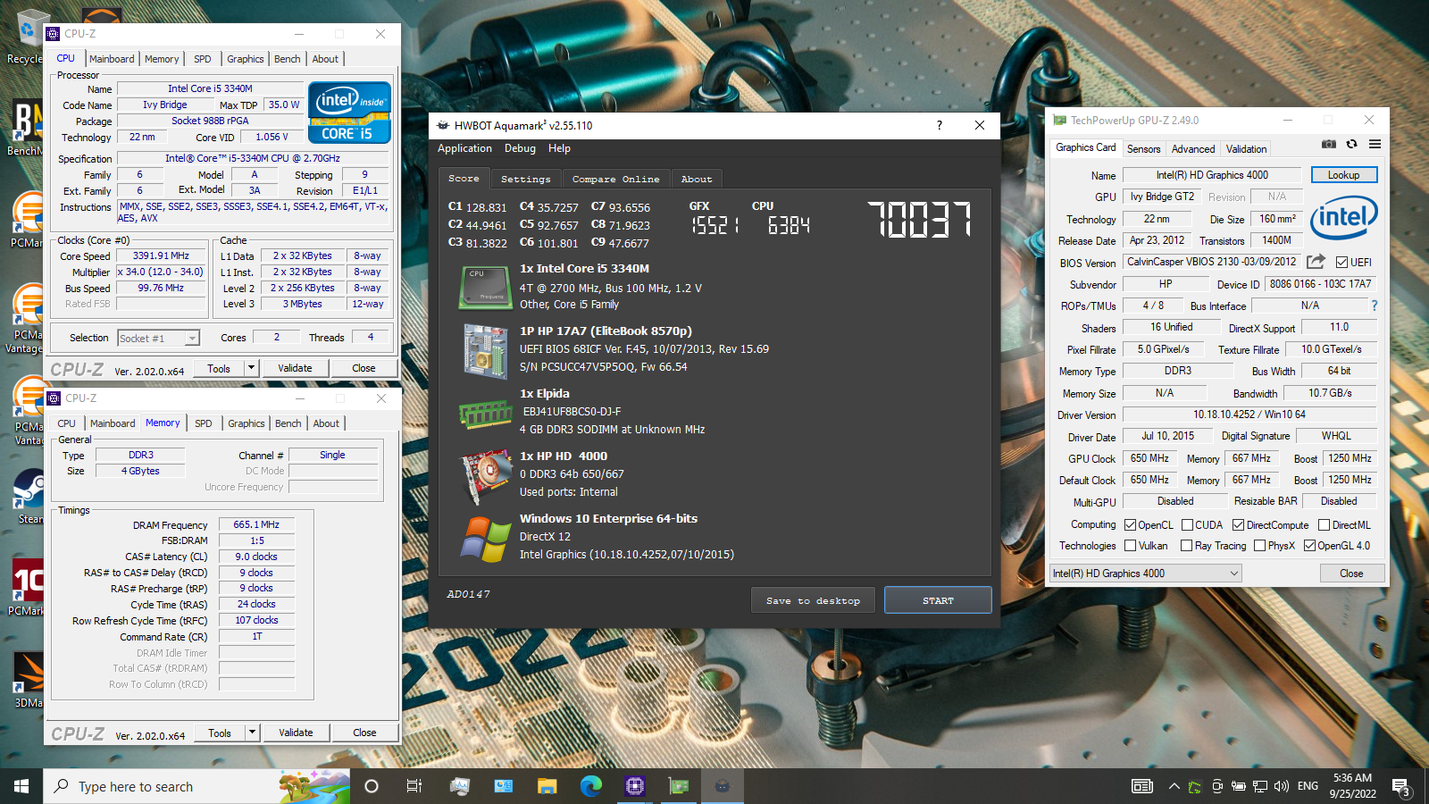1429x804 pixels.
Task: Click the Intel Core i5 logo in CPU-Z
Action: point(349,113)
